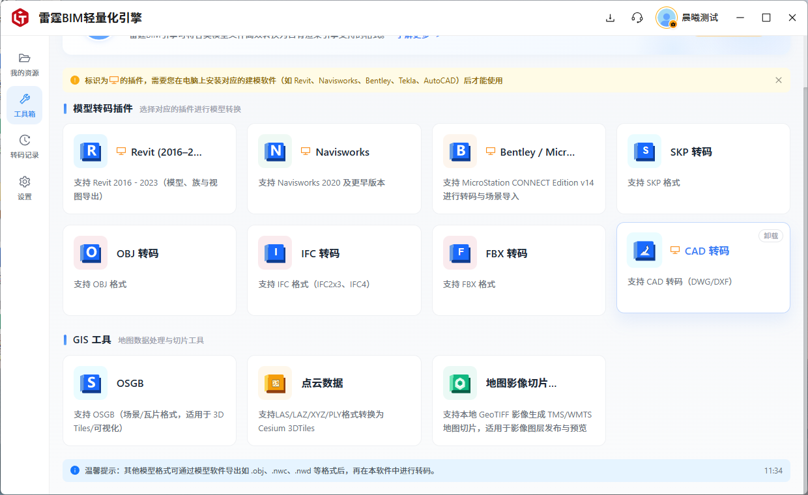Click the GIS 工具 section heading
Viewport: 808px width, 495px height.
(92, 340)
